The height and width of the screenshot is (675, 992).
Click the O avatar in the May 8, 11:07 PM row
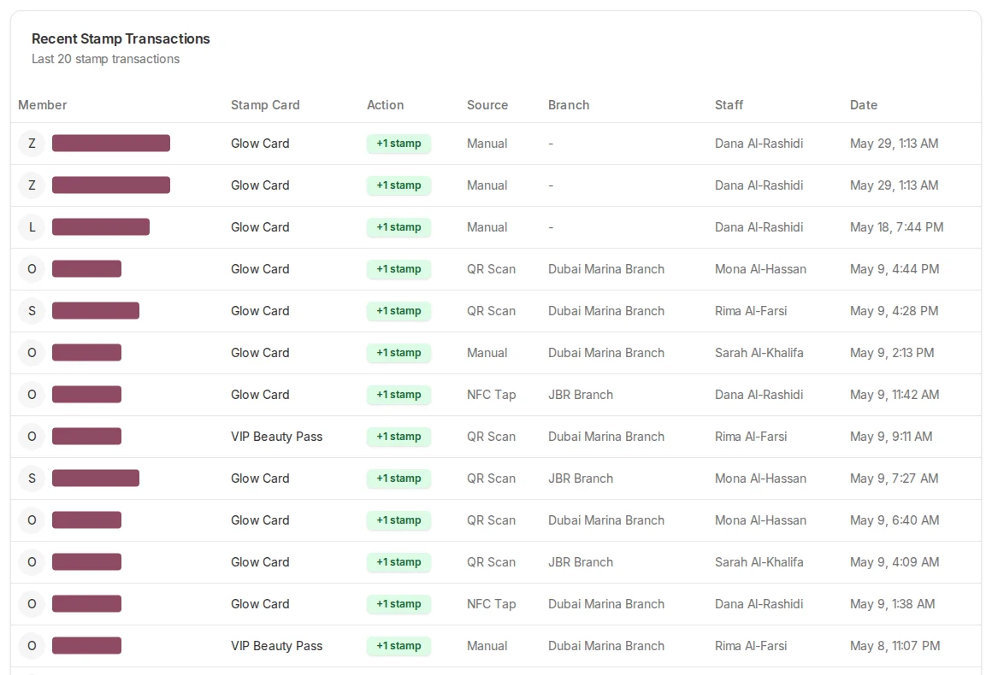pos(32,645)
